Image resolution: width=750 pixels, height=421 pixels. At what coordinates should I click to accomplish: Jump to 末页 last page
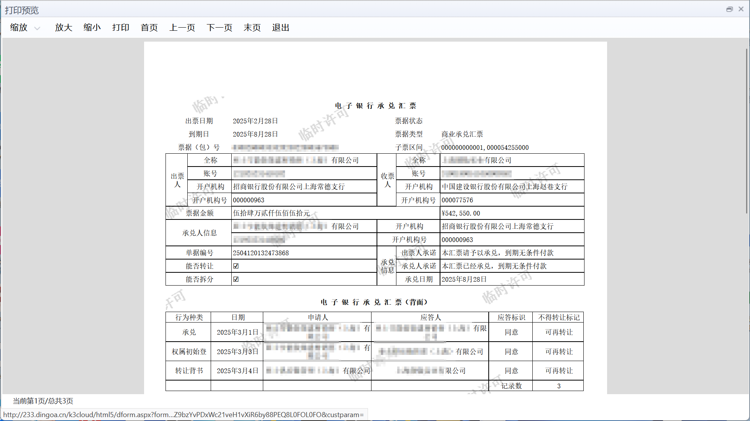click(x=252, y=28)
